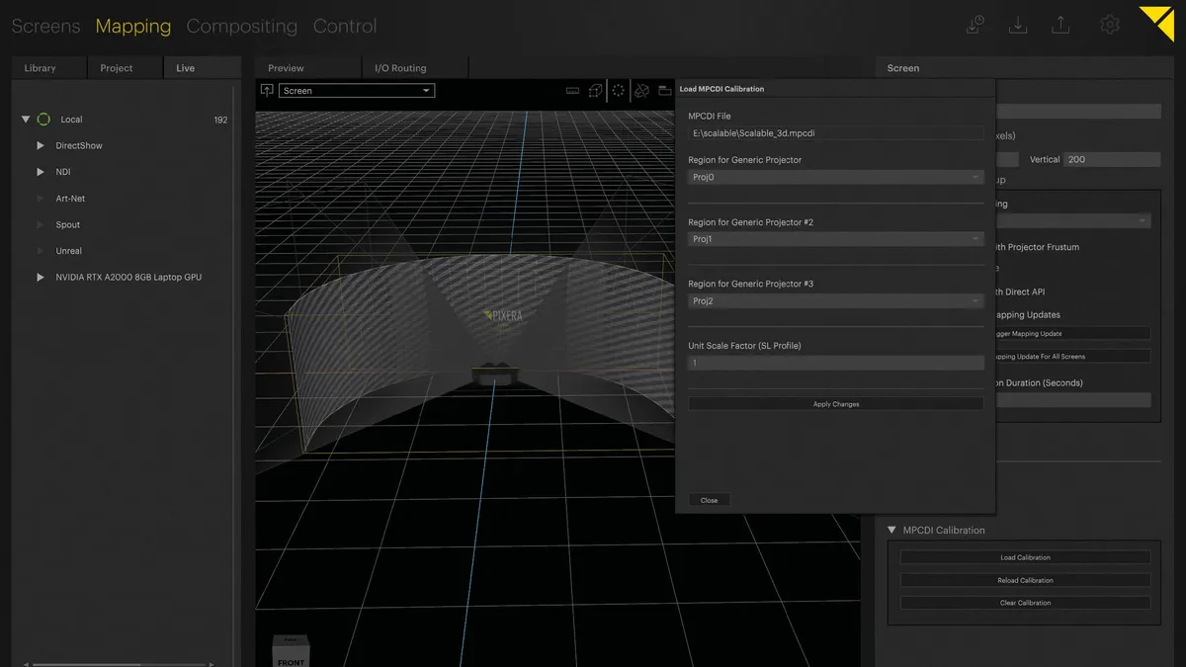Collapse the Local tree node
The width and height of the screenshot is (1186, 667).
[x=26, y=120]
